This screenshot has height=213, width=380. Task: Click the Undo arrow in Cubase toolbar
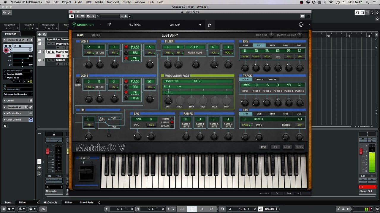tap(4, 12)
